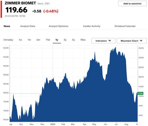Screen dimensions: 148x126
Task: Choose the 1m chart range
Action: coord(29,40)
